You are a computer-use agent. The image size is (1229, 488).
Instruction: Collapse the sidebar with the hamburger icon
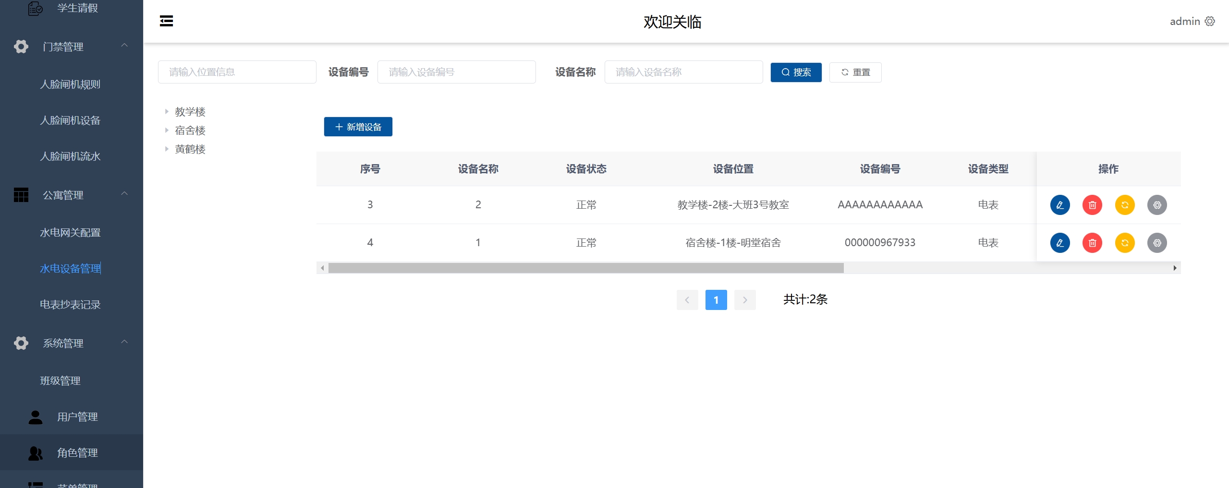(x=166, y=21)
